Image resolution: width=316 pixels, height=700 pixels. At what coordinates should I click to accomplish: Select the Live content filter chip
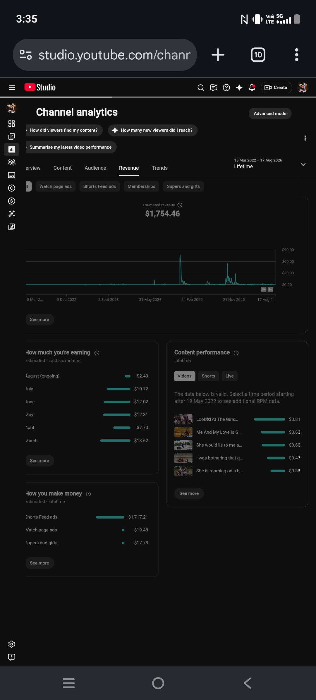(x=229, y=376)
